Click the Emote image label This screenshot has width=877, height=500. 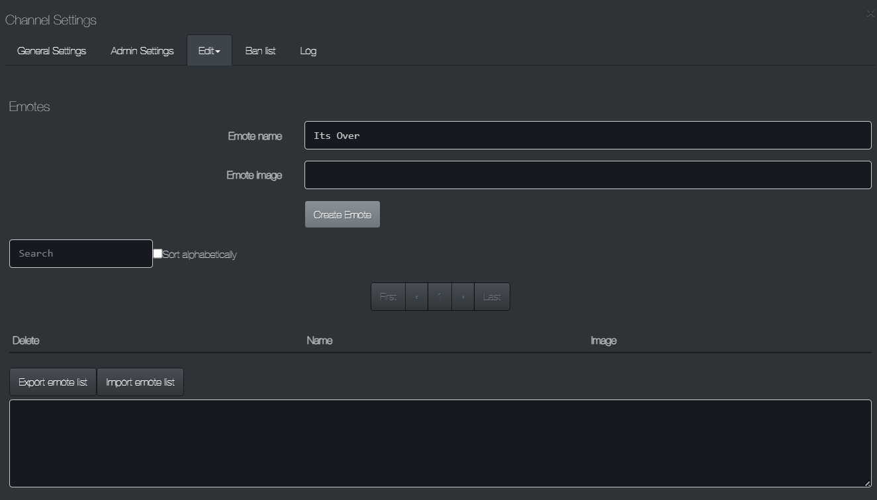coord(254,175)
